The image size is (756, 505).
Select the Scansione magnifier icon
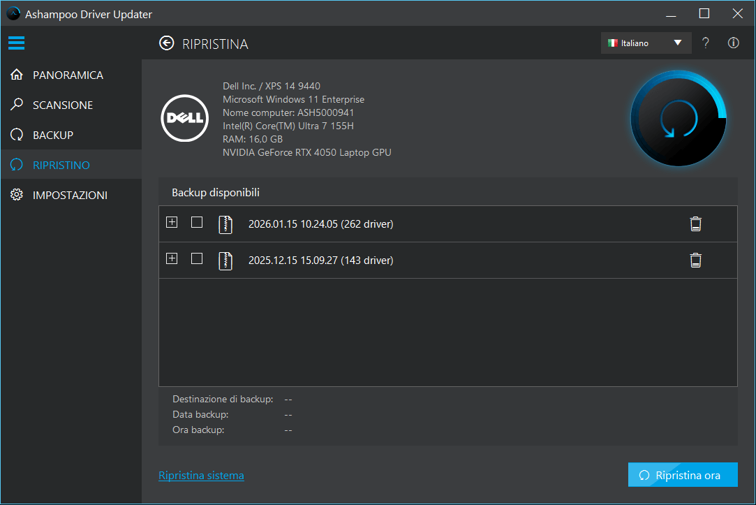click(16, 105)
